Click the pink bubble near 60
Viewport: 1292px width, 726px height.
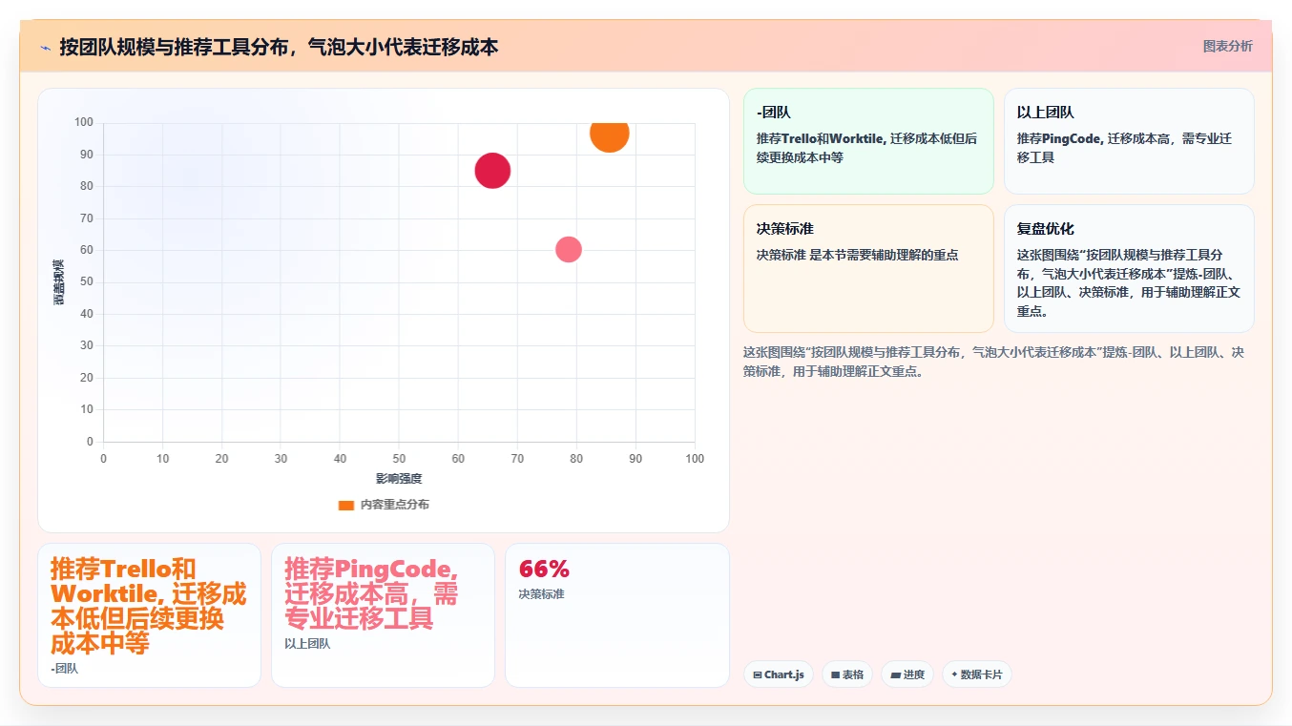(569, 249)
